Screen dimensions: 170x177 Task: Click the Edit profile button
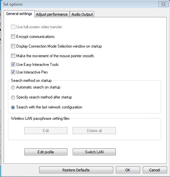(46, 152)
